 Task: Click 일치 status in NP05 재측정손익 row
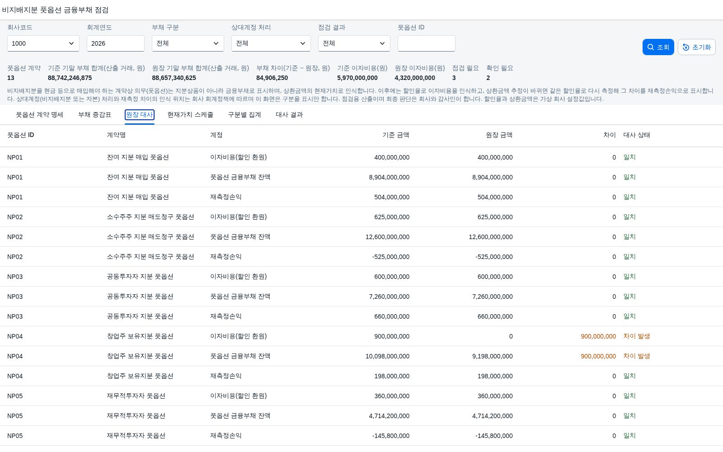point(629,436)
